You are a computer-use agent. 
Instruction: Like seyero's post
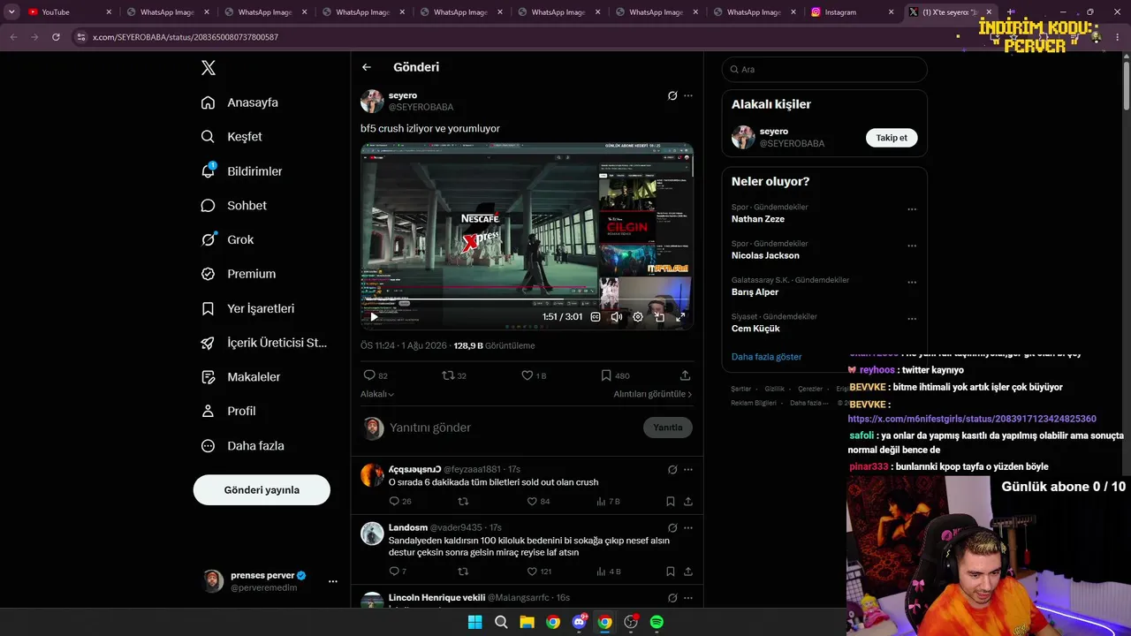(528, 375)
